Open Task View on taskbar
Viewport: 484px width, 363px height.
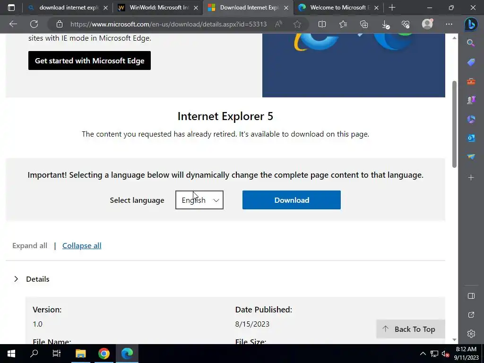coord(57,354)
